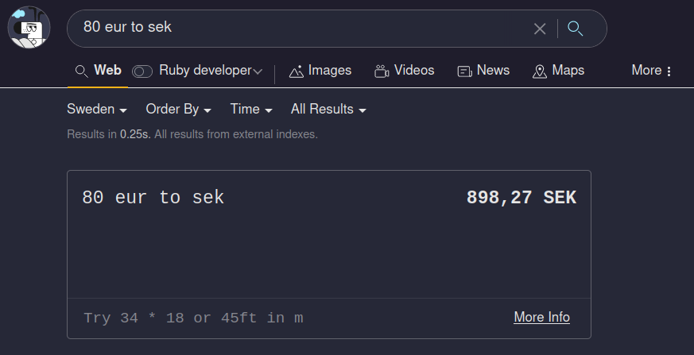Click the search engine mascot logo
The image size is (694, 355).
[x=29, y=27]
